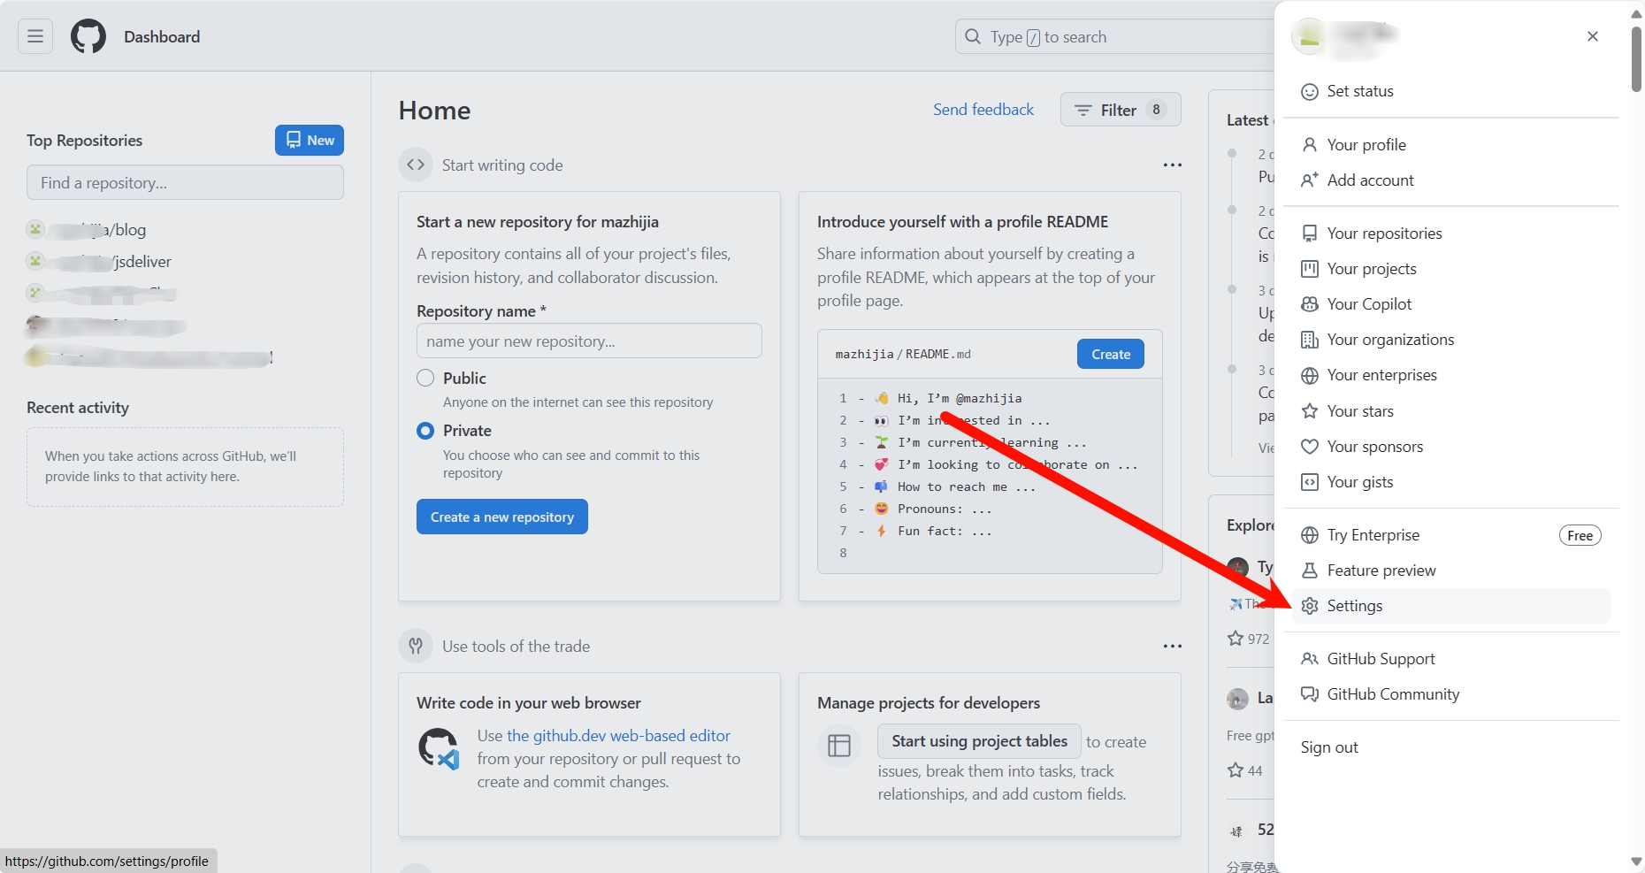Viewport: 1645px width, 873px height.
Task: Click the github.dev Octocat editor icon
Action: 439,748
